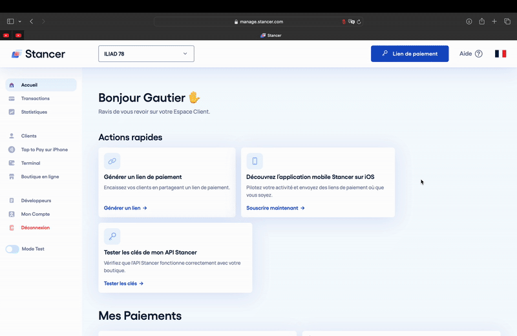Follow the Souscrire maintenant link
Screen dimensions: 517x336
pyautogui.click(x=275, y=208)
